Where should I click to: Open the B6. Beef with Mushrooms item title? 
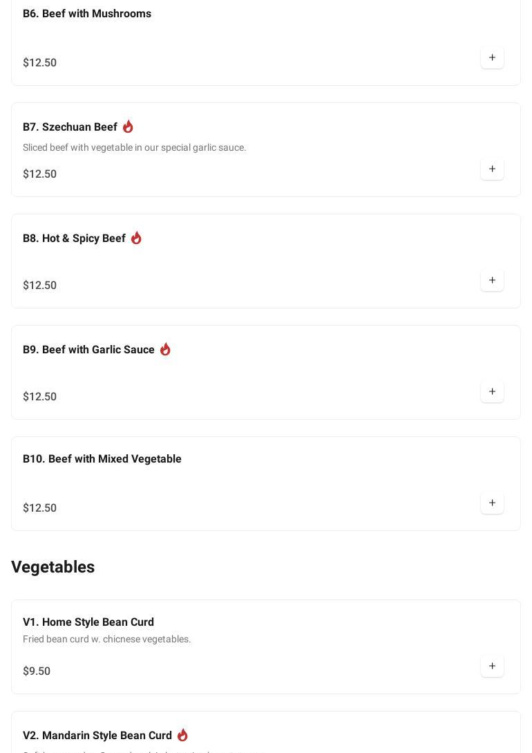87,14
